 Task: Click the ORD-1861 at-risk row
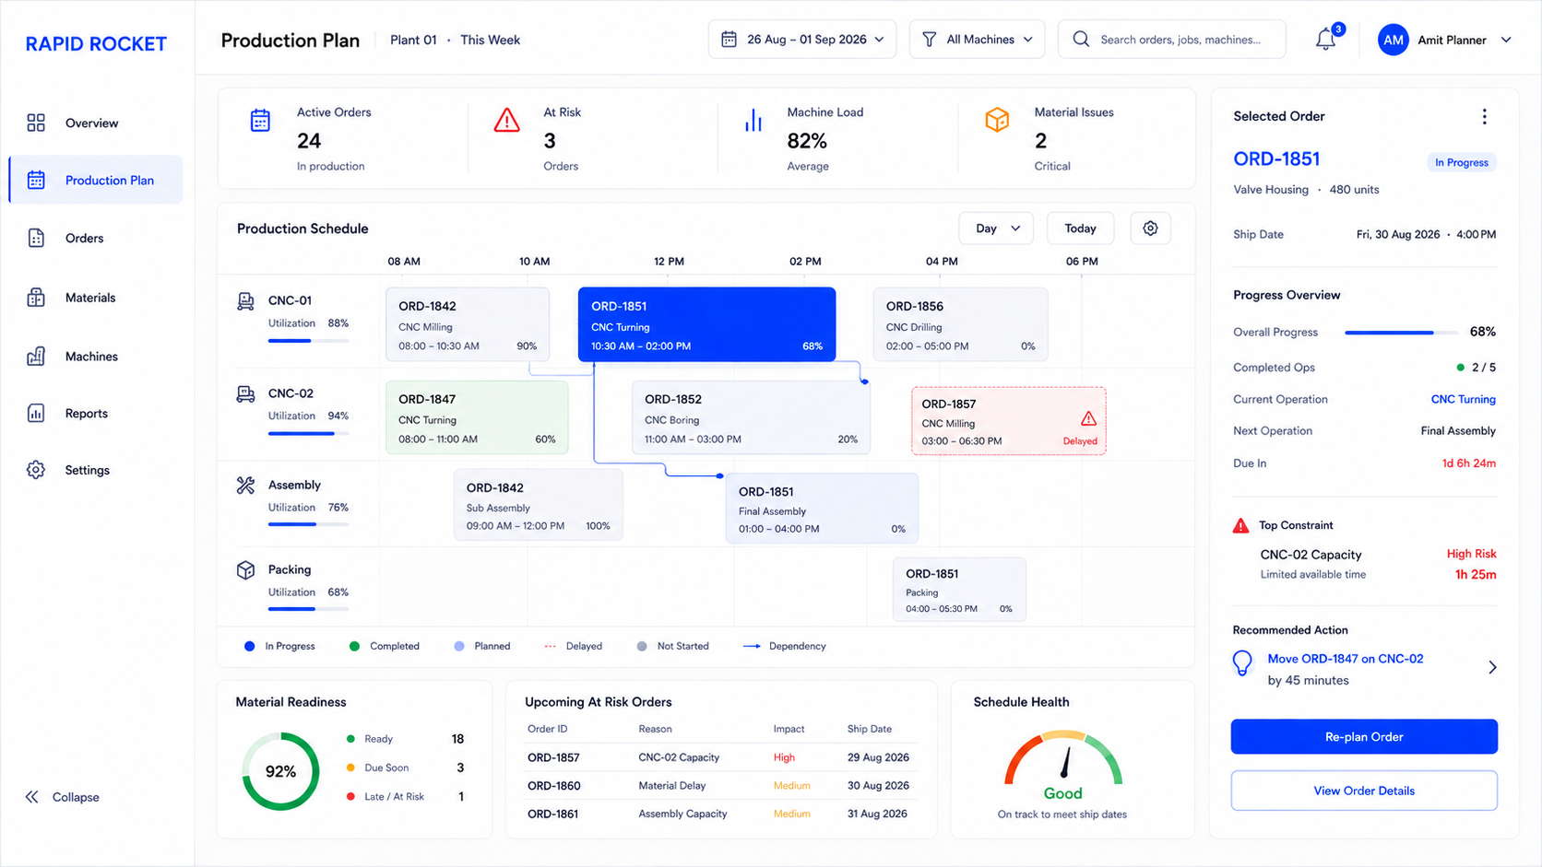click(x=720, y=814)
